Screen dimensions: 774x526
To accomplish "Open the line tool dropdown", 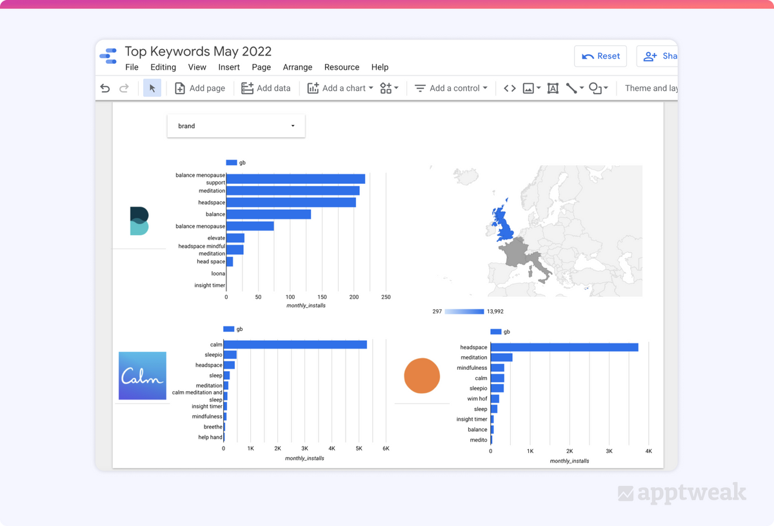I will [x=575, y=88].
